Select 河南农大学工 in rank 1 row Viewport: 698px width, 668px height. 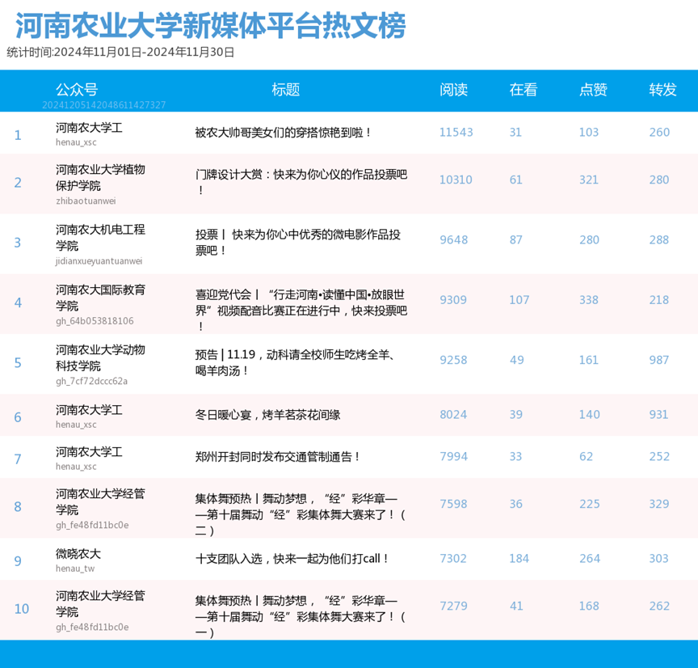(x=89, y=128)
